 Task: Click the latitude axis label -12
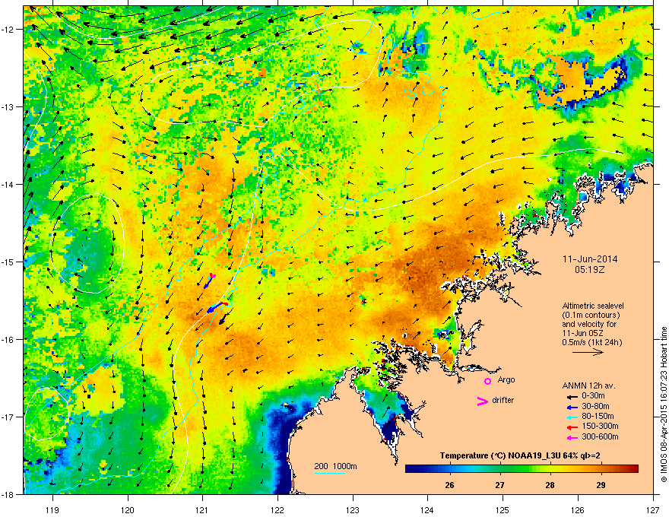pyautogui.click(x=8, y=30)
